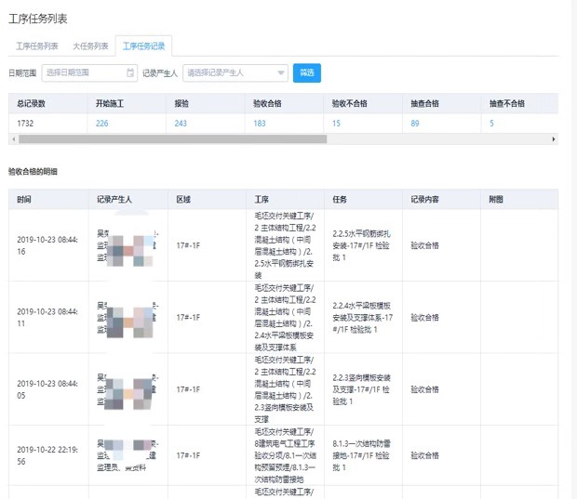Click 验收合格 content in the 08:44:05 row

[424, 389]
